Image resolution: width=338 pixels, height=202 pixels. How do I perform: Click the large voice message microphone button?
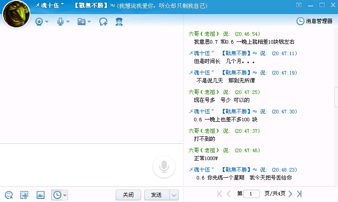click(164, 167)
